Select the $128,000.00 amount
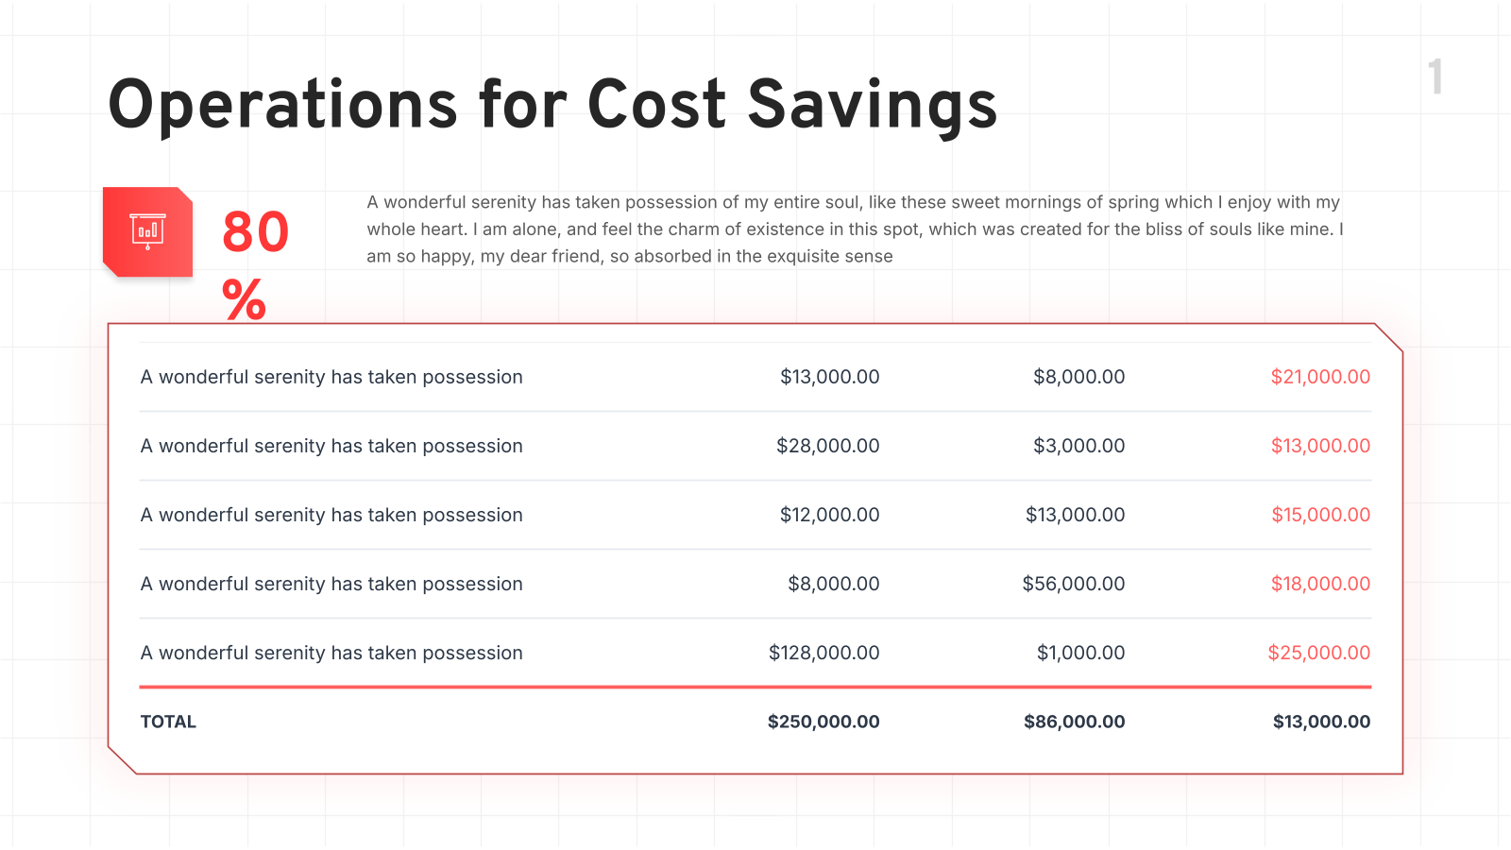1511x850 pixels. point(823,653)
